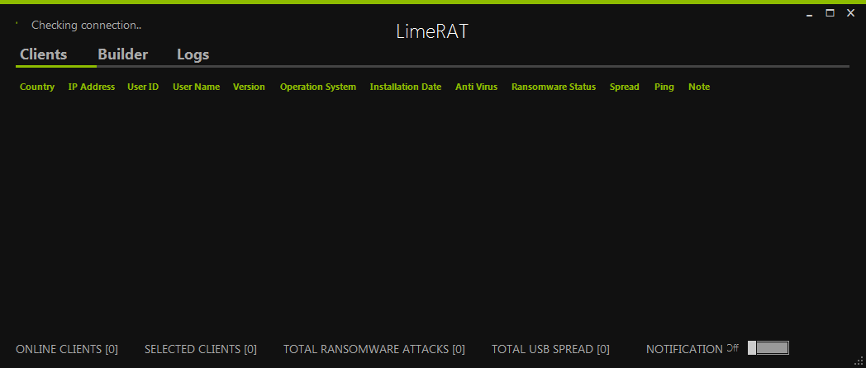This screenshot has height=368, width=866.
Task: Select the User ID column header
Action: 143,87
